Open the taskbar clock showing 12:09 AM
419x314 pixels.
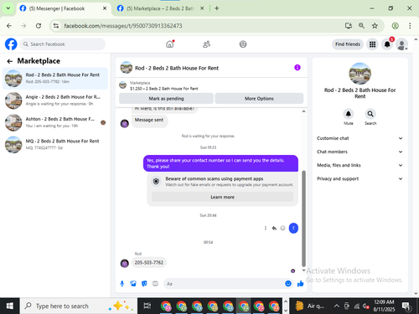click(x=384, y=306)
